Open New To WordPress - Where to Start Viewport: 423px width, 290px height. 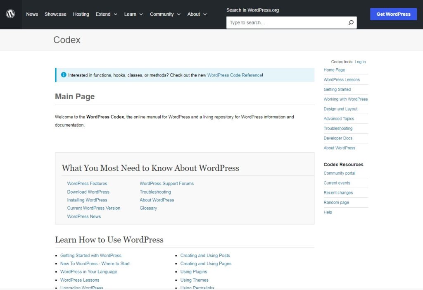pyautogui.click(x=95, y=263)
